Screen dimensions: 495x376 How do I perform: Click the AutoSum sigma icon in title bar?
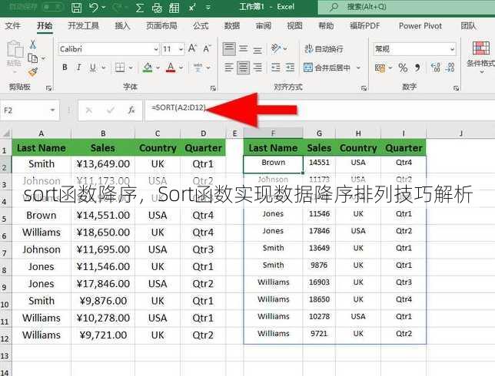tap(140, 8)
